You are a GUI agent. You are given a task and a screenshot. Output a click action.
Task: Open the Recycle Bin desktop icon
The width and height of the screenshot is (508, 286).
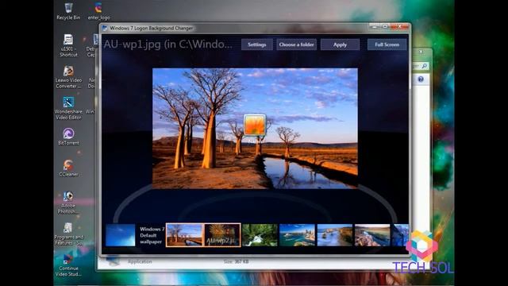pyautogui.click(x=68, y=11)
